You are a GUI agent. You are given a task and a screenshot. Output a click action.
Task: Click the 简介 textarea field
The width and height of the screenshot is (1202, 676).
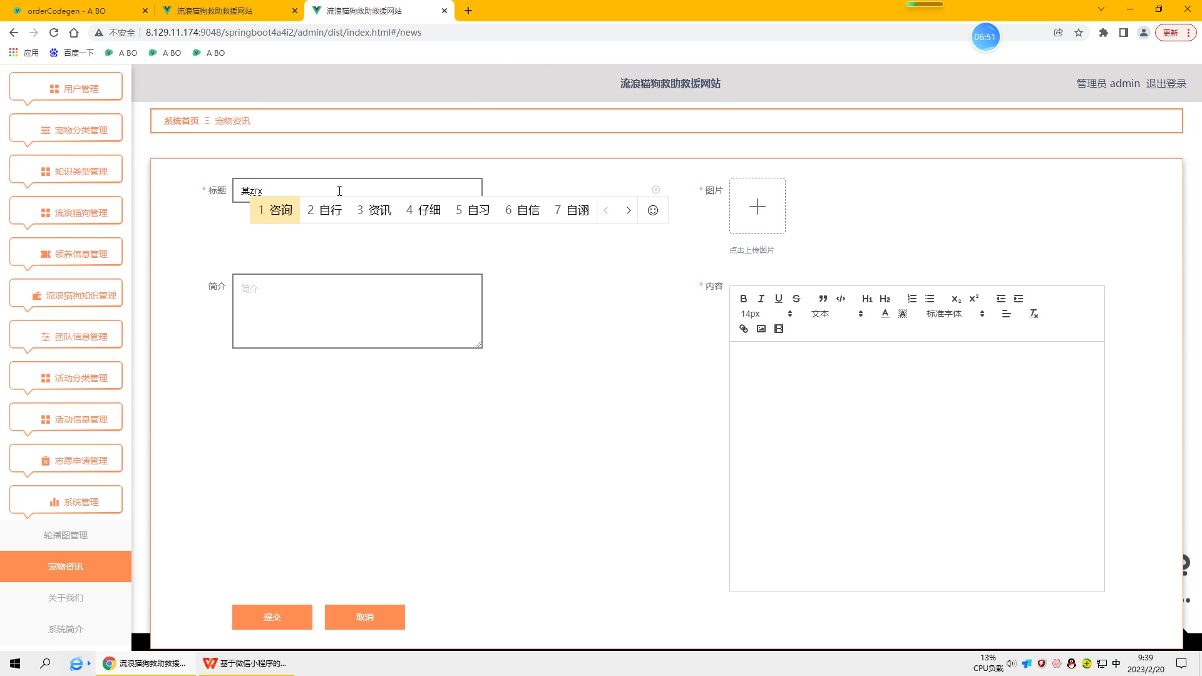coord(357,311)
